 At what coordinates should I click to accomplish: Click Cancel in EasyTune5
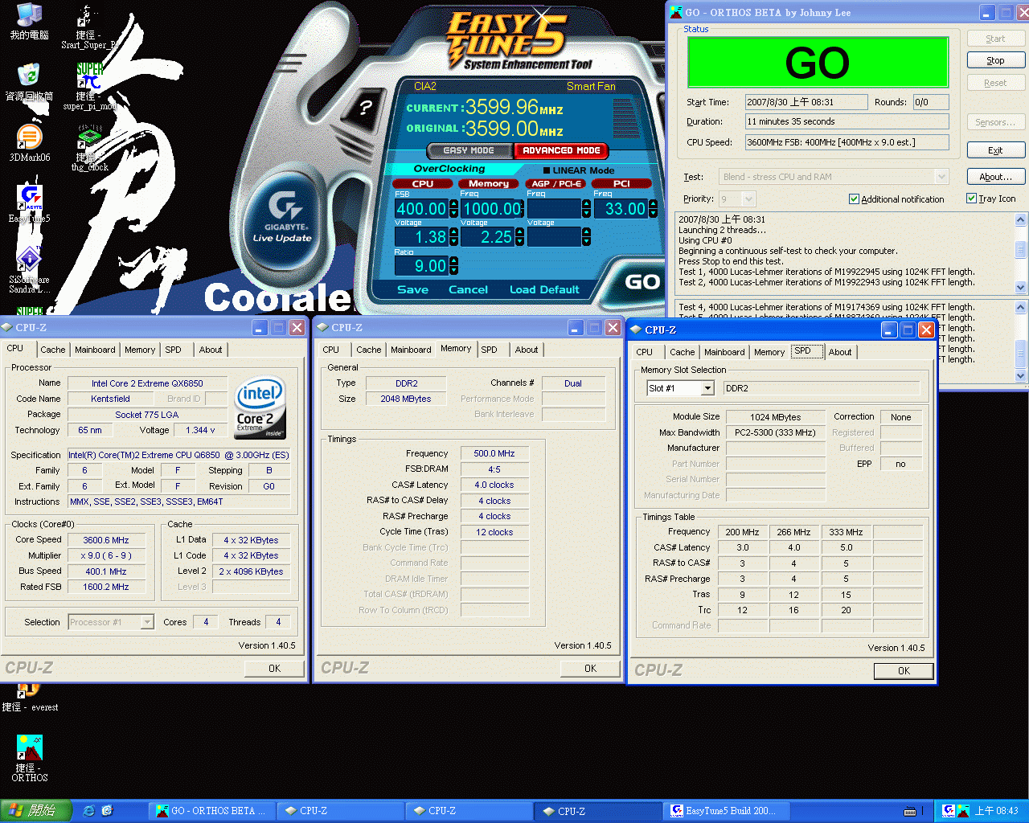(x=468, y=289)
